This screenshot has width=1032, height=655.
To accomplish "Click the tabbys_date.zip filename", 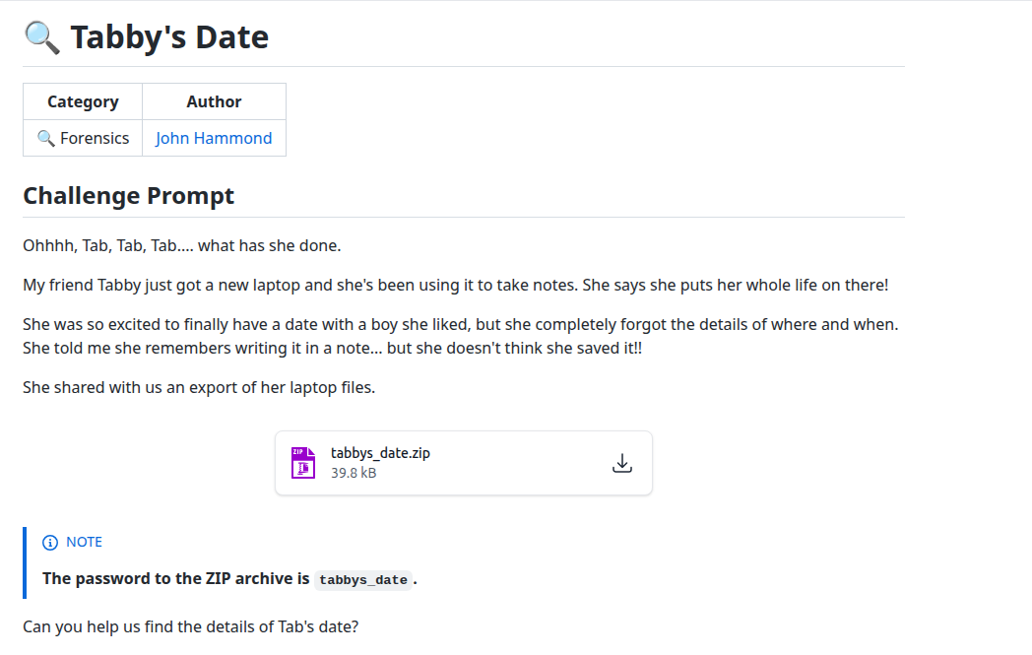I will tap(381, 452).
